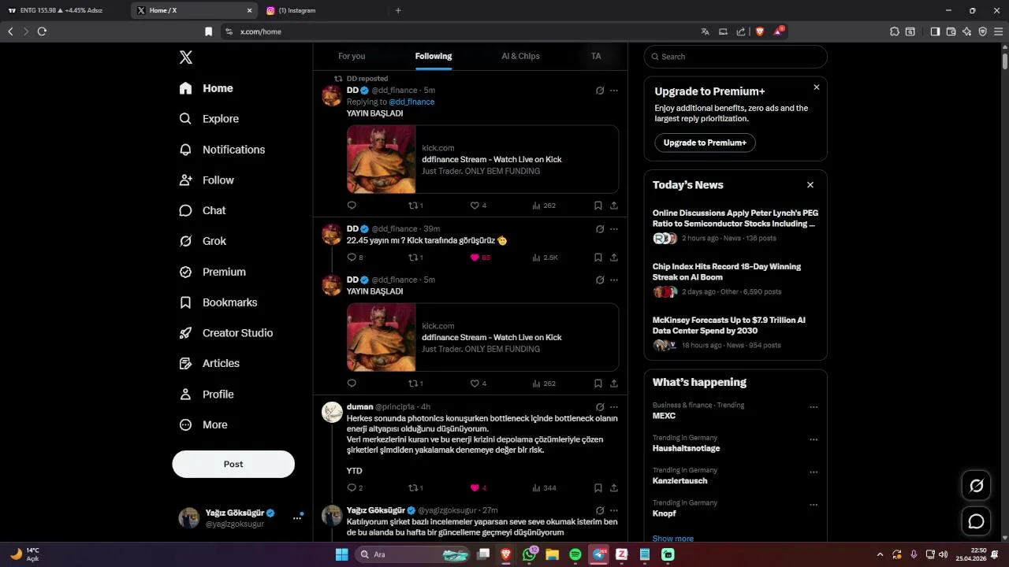Open Grok from the left sidebar

[x=203, y=241]
